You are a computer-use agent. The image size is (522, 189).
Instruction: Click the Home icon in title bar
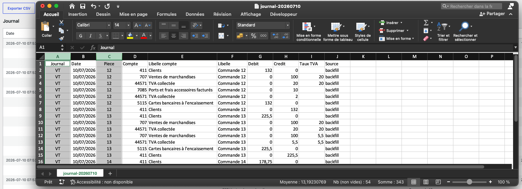coord(72,6)
